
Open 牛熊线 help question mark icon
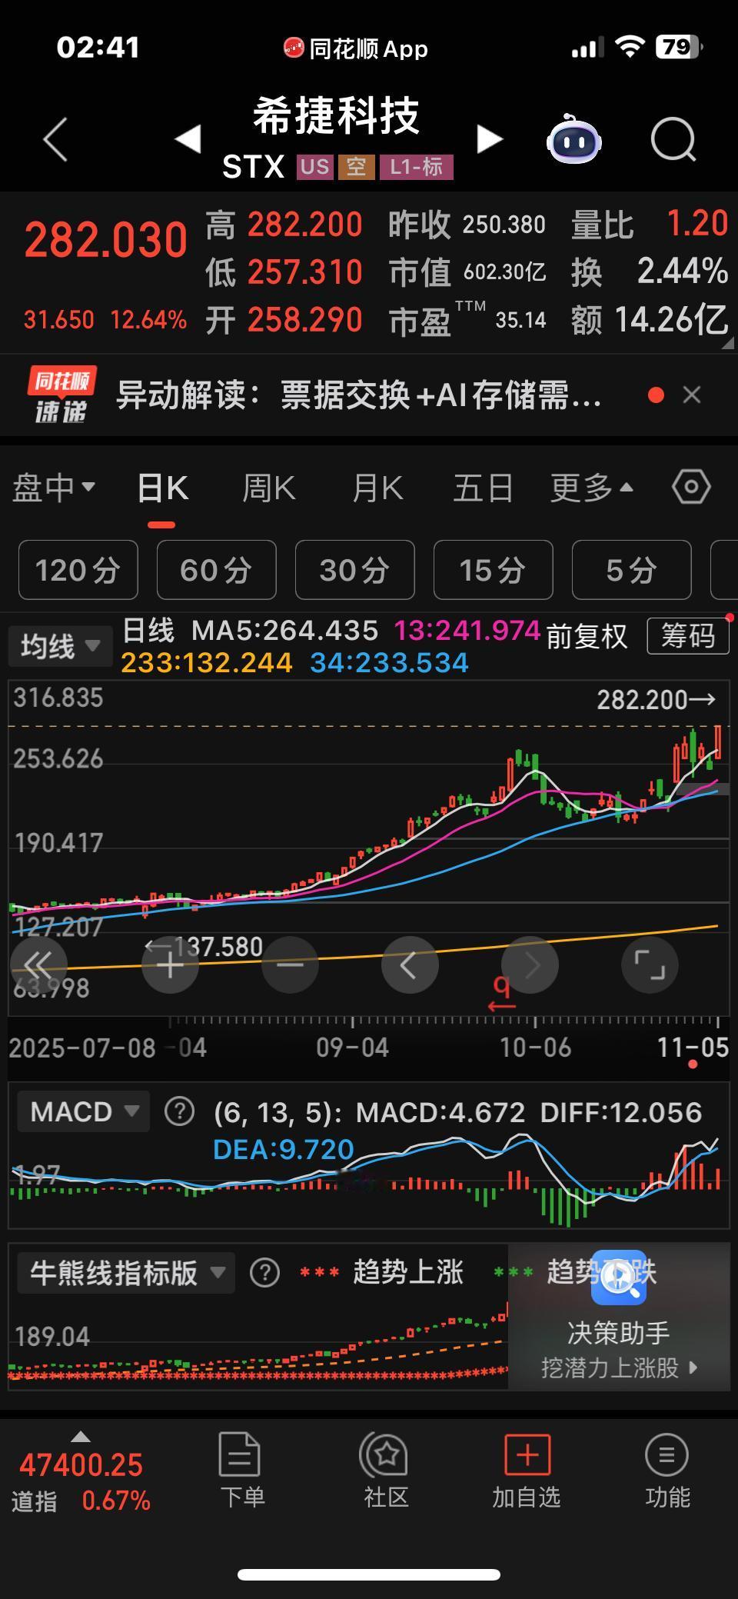coord(264,1273)
